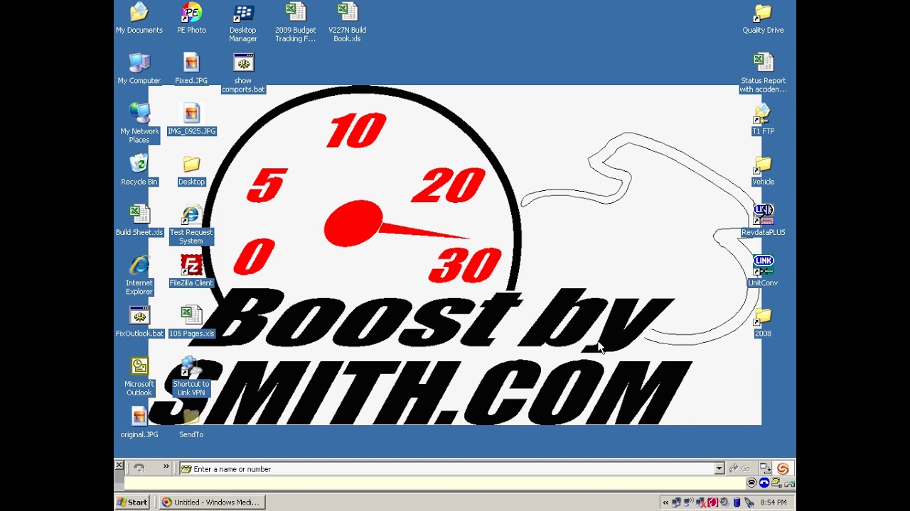Viewport: 910px width, 511px height.
Task: Click the yellow notepad status icon
Action: [x=776, y=483]
